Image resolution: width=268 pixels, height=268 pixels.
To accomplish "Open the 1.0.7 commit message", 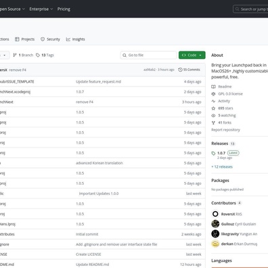I will [80, 92].
